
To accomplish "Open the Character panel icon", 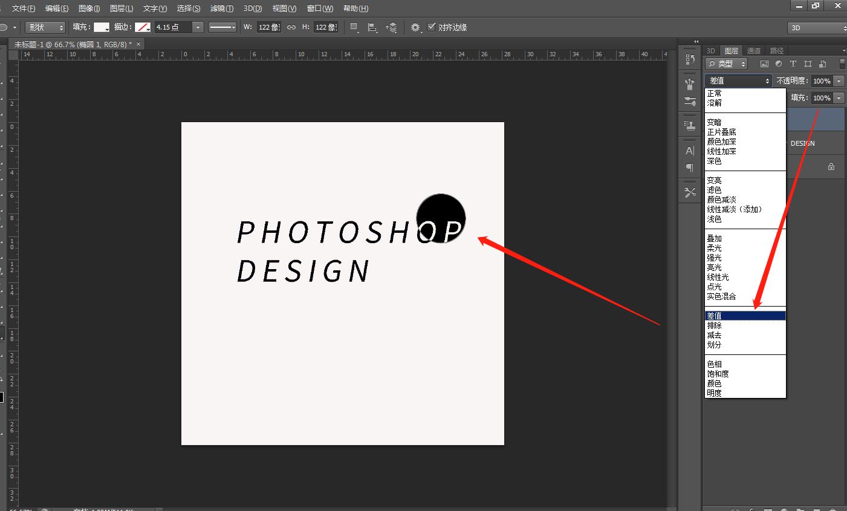I will tap(690, 151).
